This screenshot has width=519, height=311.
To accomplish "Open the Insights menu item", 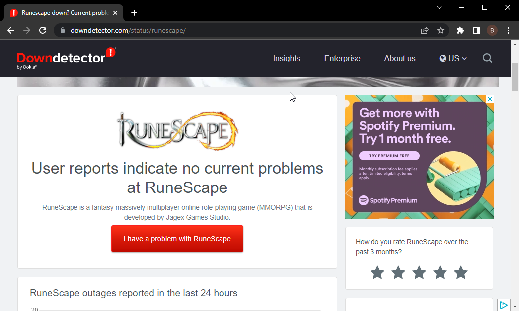I will (x=287, y=58).
